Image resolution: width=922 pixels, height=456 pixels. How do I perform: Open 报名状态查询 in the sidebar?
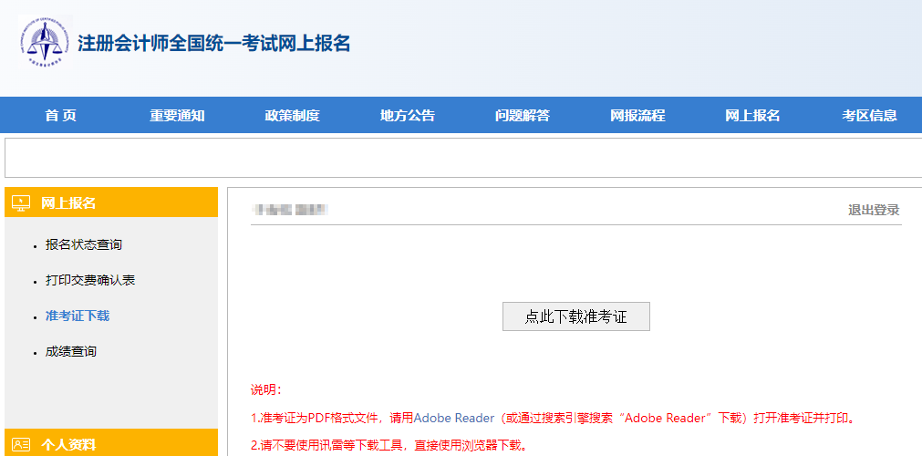[83, 244]
